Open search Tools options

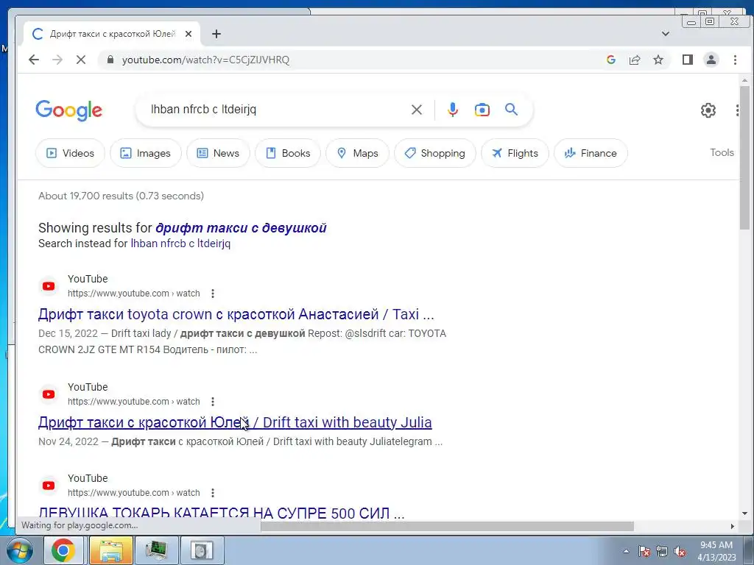(722, 152)
